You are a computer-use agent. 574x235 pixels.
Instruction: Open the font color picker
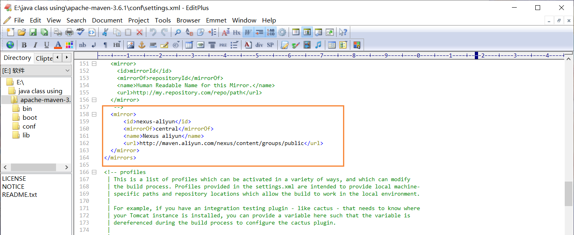pos(58,45)
